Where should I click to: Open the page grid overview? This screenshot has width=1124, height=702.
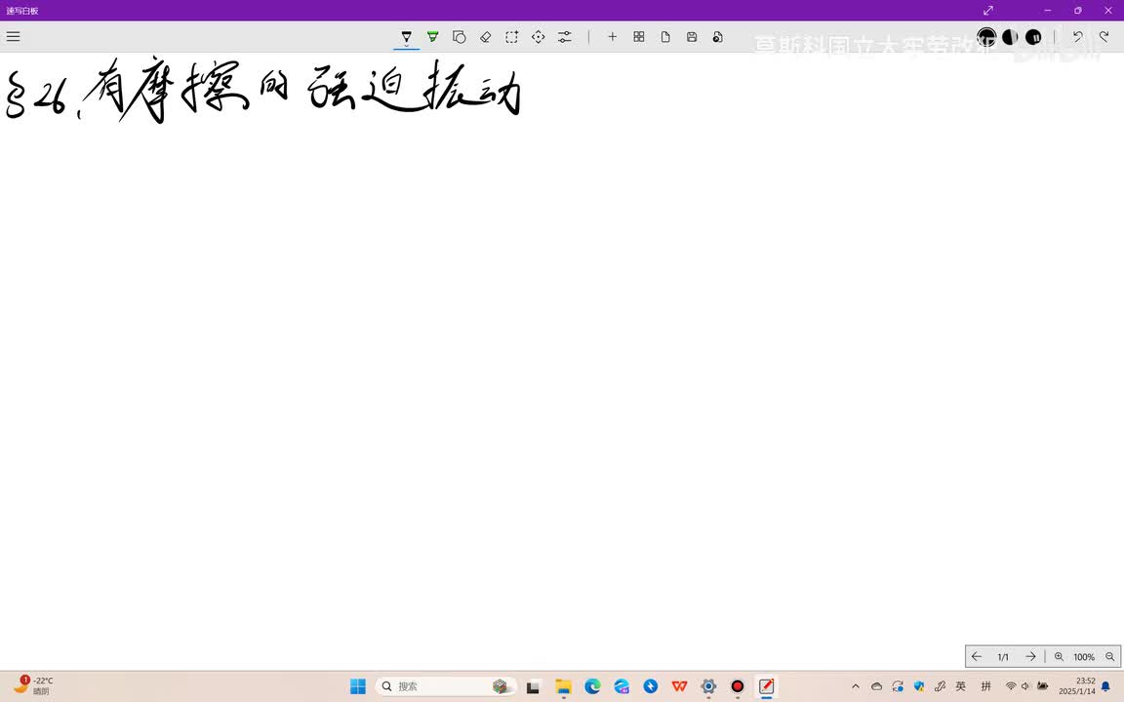click(x=639, y=36)
